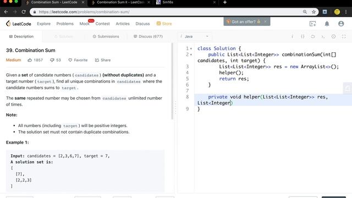Image resolution: width=352 pixels, height=198 pixels.
Task: Open the Store link
Action: tap(164, 24)
